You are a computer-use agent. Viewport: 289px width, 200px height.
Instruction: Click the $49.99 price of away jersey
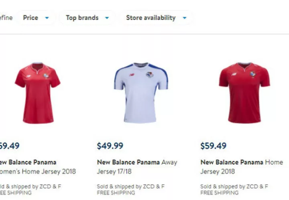(x=110, y=146)
